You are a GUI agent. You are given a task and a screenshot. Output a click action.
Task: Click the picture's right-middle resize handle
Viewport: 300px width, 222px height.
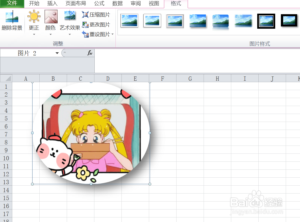150,133
